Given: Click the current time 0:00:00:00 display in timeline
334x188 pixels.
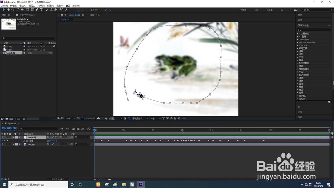Looking at the screenshot, I should [9, 128].
